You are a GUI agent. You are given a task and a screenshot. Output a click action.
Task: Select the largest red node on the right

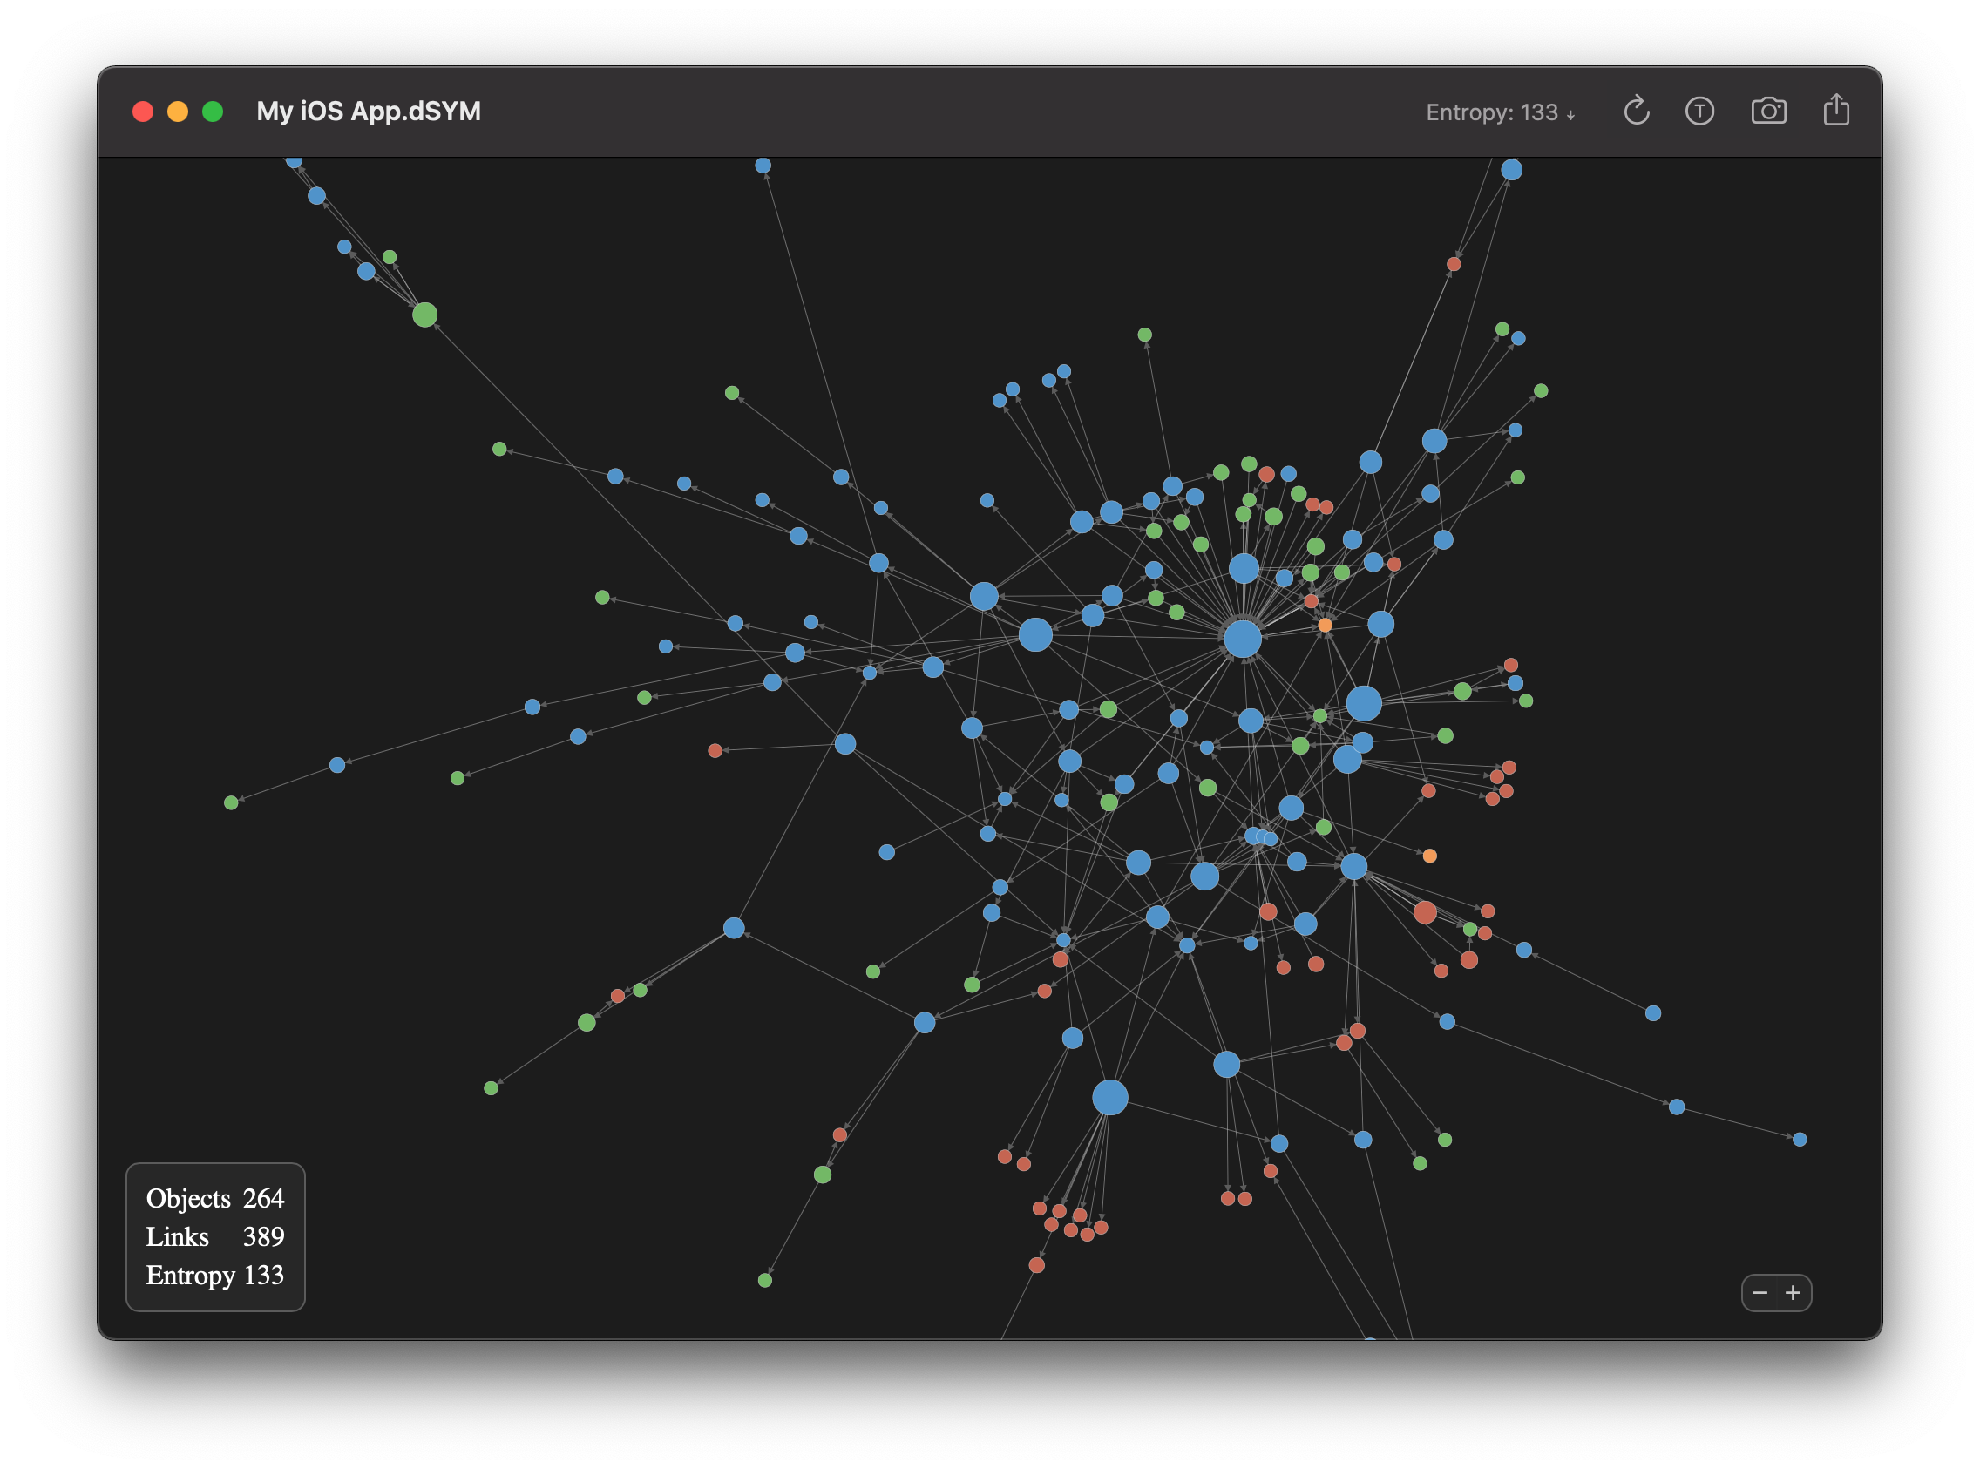click(x=1424, y=912)
